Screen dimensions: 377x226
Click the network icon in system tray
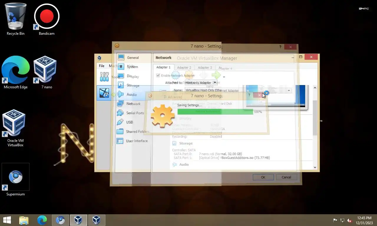click(342, 220)
